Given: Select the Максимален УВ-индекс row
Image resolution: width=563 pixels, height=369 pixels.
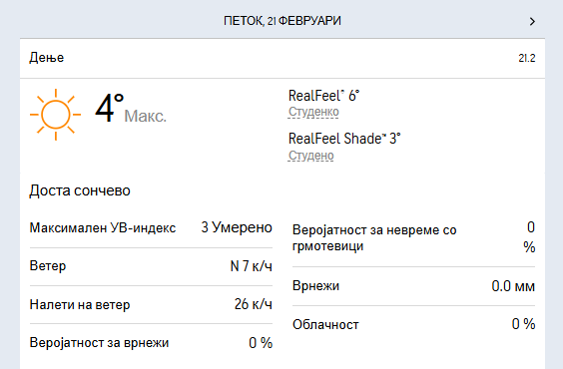Looking at the screenshot, I should pos(151,227).
